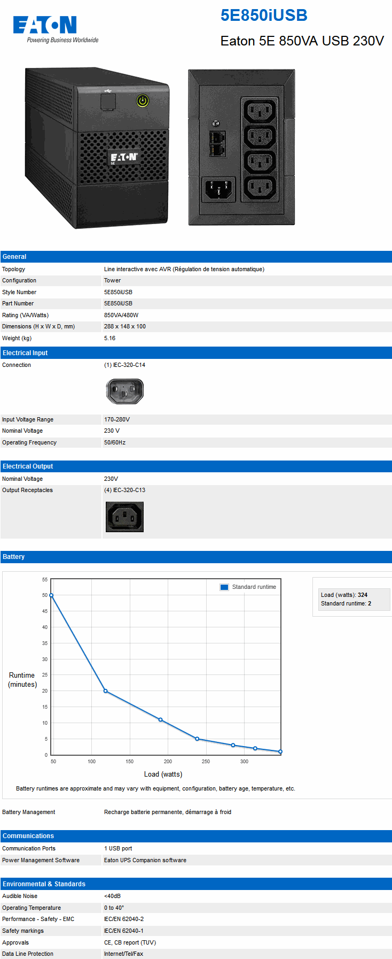Click the 50-minute data point on the chart
This screenshot has height=959, width=392.
[x=51, y=595]
